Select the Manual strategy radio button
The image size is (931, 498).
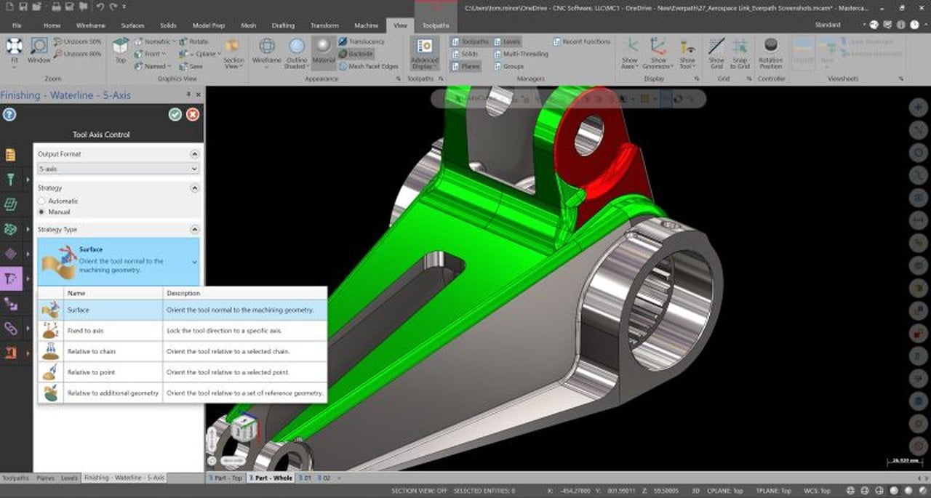click(x=41, y=212)
